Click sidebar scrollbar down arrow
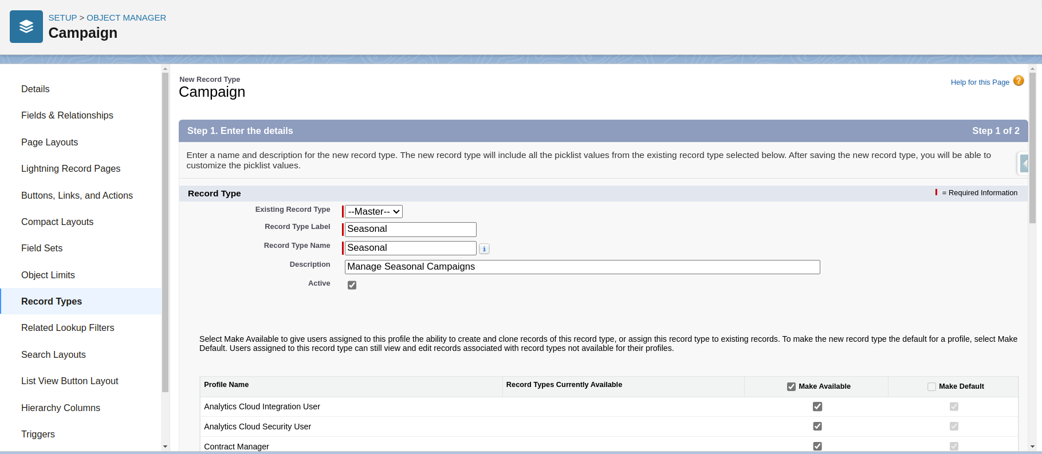 (165, 447)
